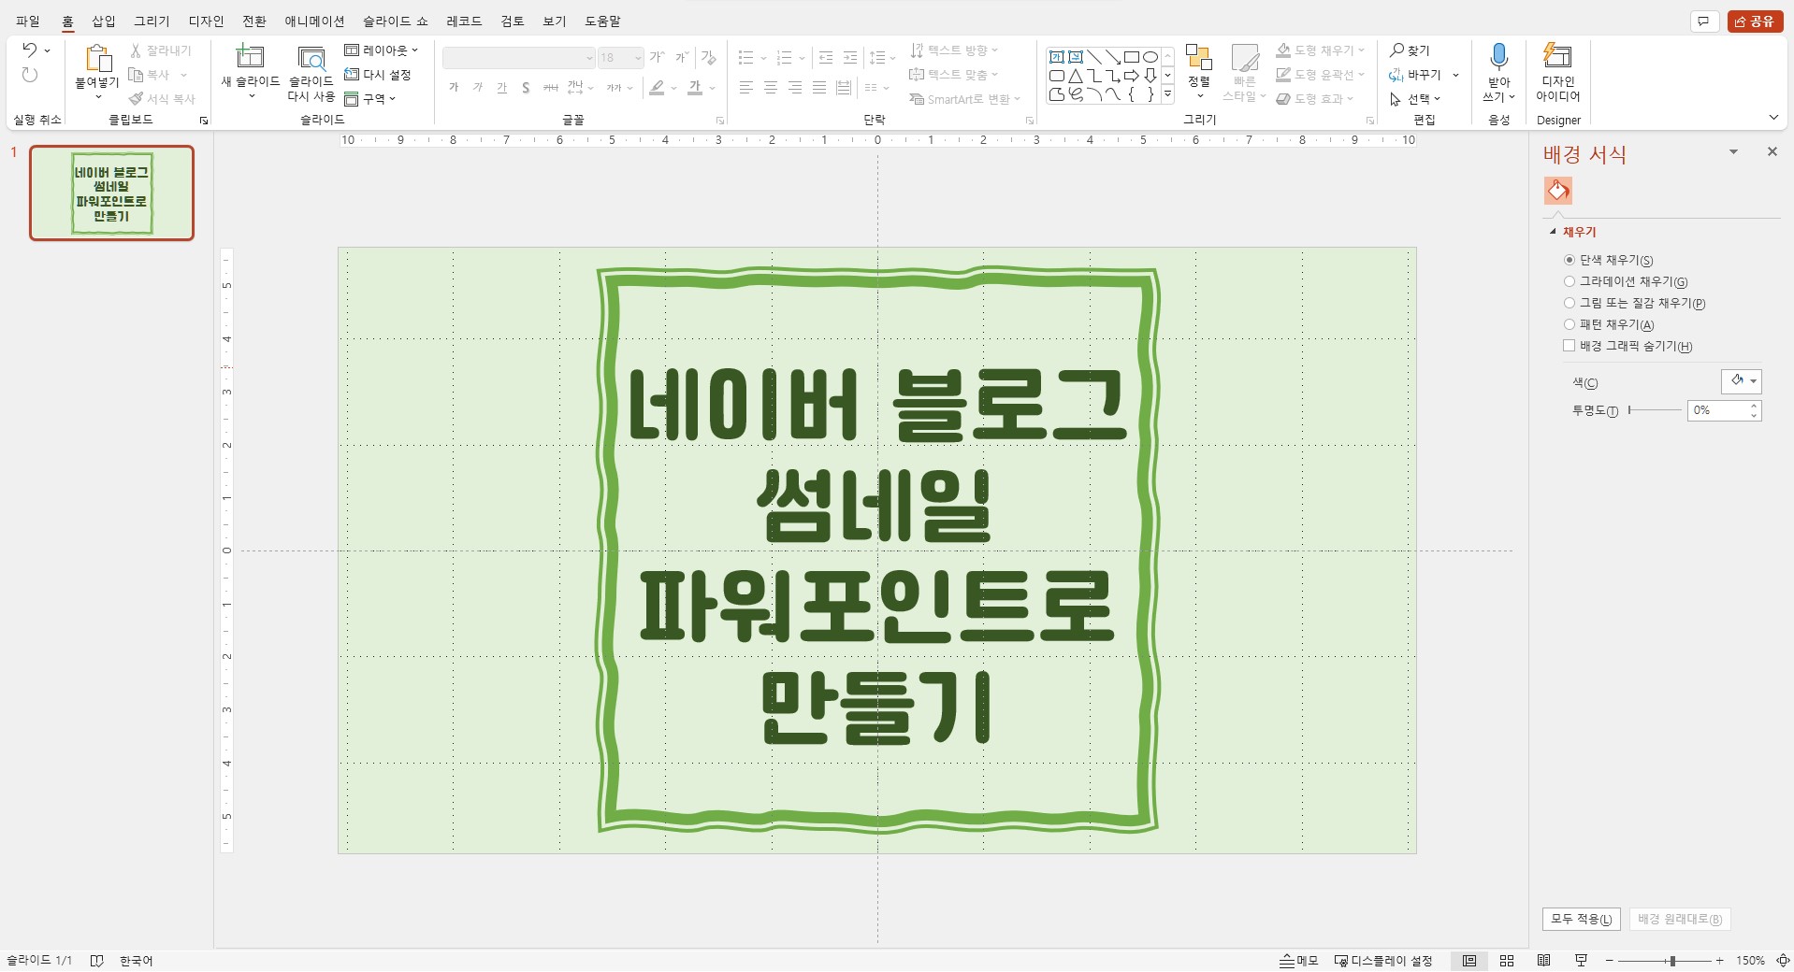This screenshot has height=972, width=1794.
Task: Open the Design (디자인) tab
Action: point(206,21)
